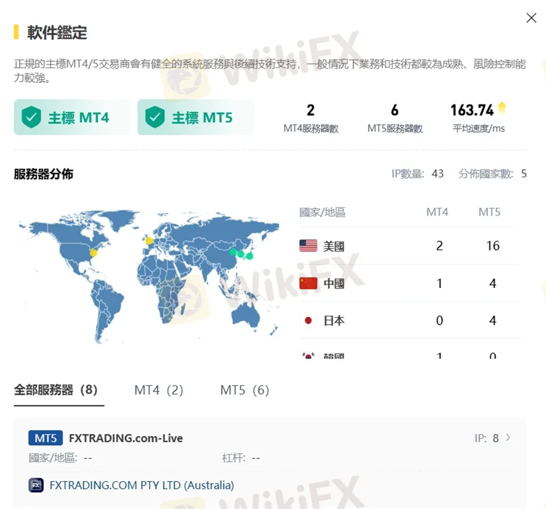546x509 pixels.
Task: Click the MT4 value 2 for 美國
Action: point(439,246)
